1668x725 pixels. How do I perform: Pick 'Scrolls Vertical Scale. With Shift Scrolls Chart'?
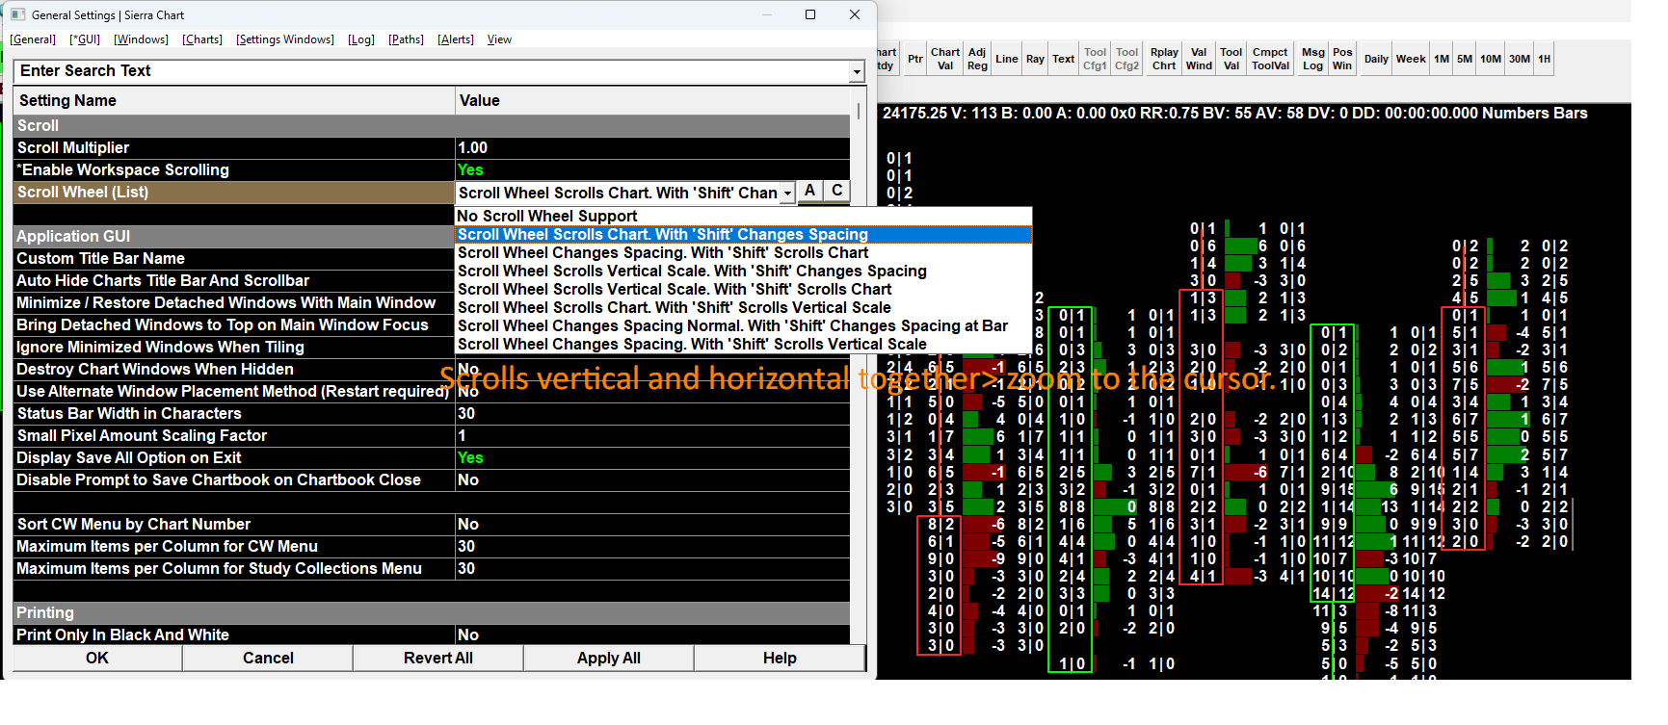743,289
